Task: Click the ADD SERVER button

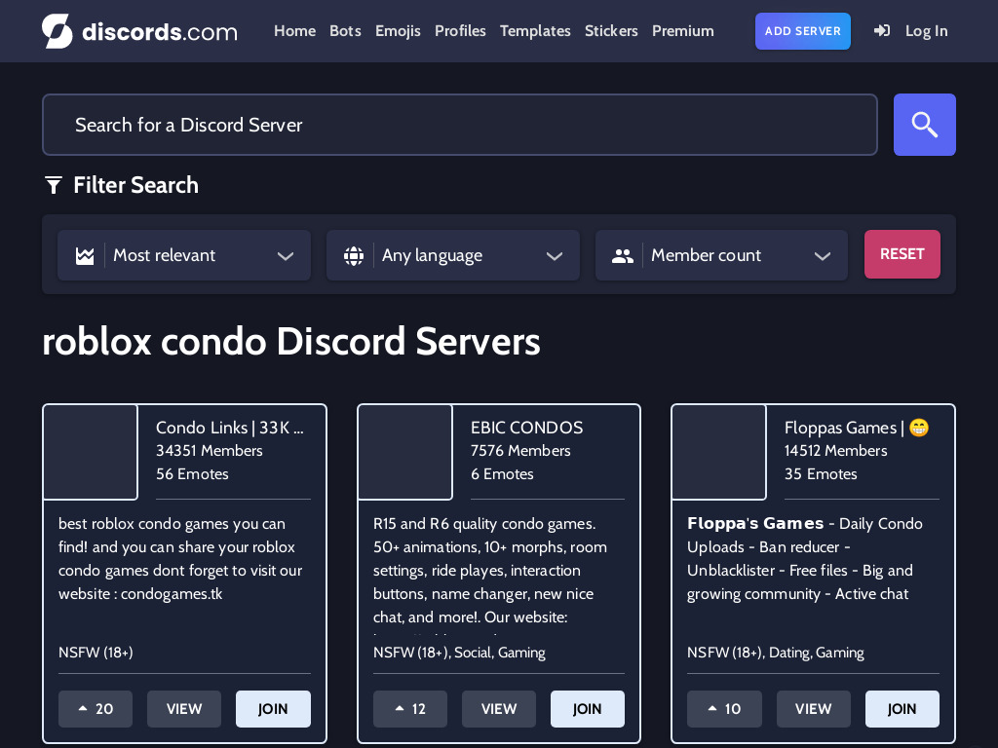Action: pyautogui.click(x=802, y=30)
